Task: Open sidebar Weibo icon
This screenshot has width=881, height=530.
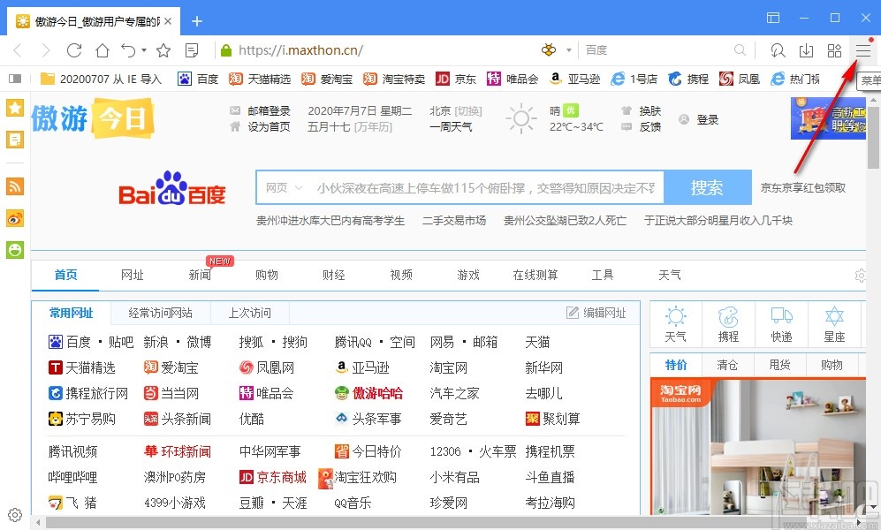Action: tap(15, 218)
